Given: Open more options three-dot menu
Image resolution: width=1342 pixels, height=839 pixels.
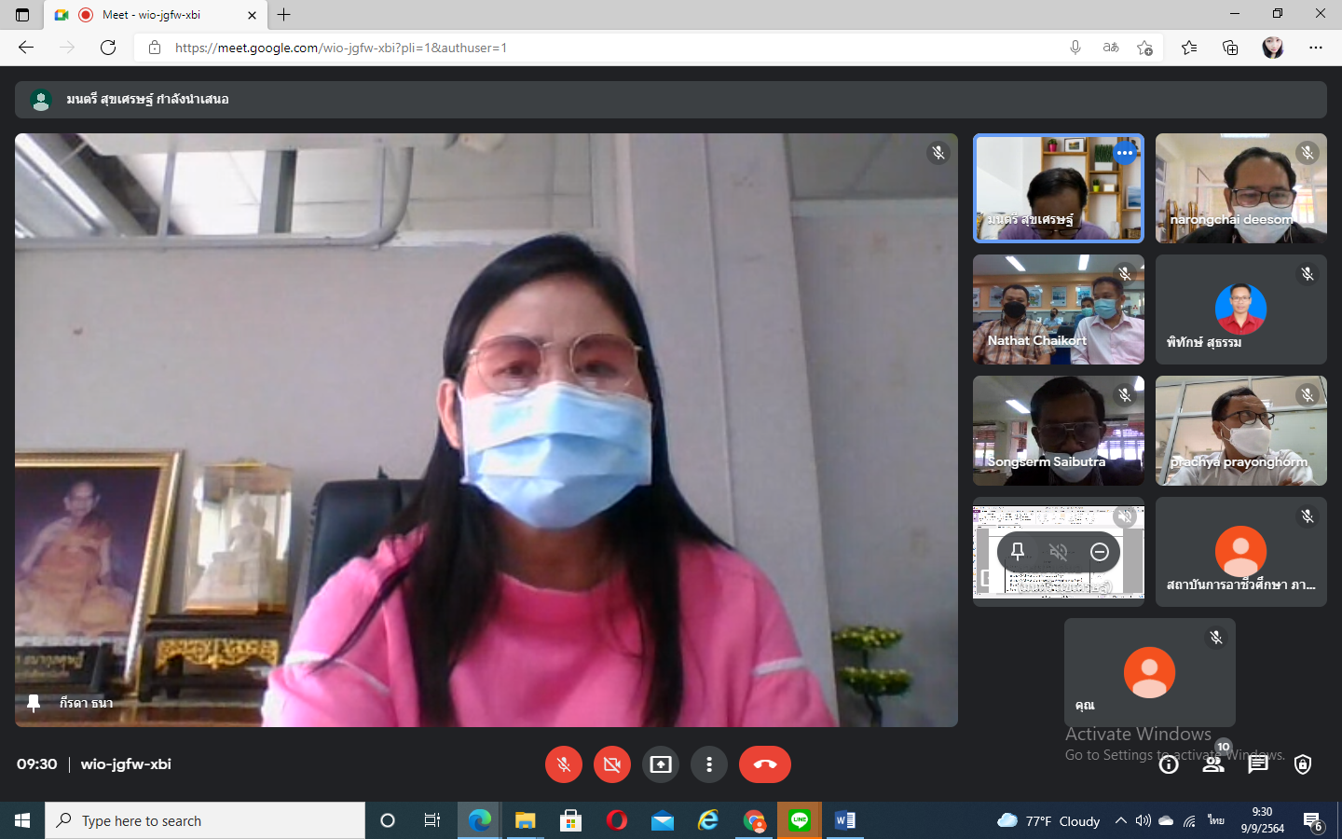Looking at the screenshot, I should point(709,764).
